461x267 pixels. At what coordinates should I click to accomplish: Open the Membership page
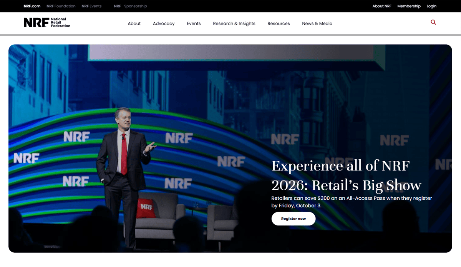(x=409, y=6)
